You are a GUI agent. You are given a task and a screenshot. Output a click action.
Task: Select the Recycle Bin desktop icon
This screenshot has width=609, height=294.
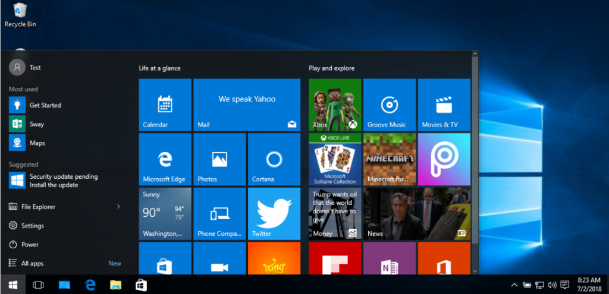click(20, 15)
